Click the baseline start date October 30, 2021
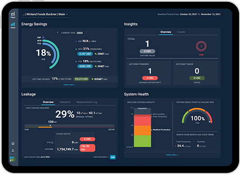Viewport: 240px width, 174px height. (188, 14)
